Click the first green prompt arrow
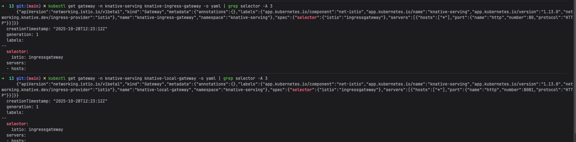Viewport: 576px width, 142px height. click(3, 6)
